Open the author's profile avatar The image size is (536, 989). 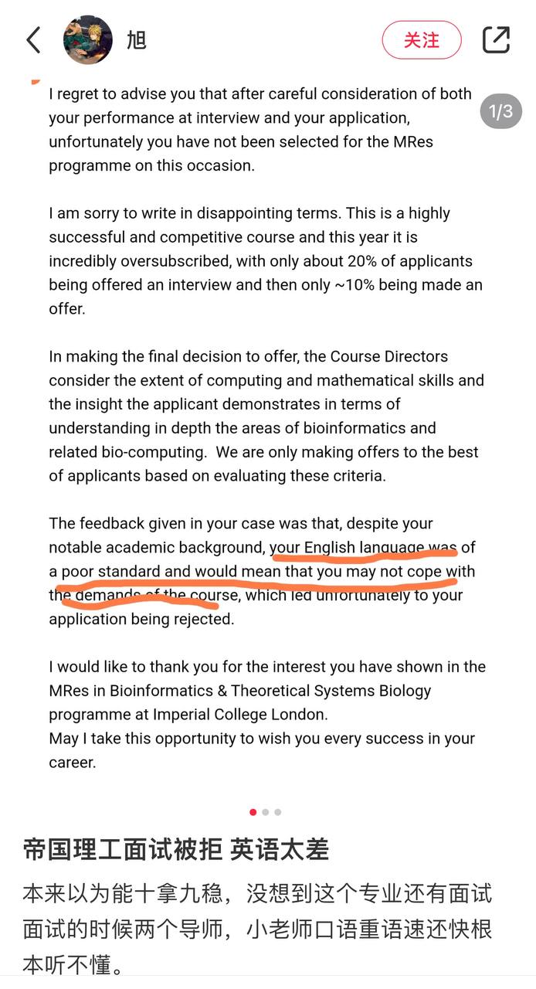(x=87, y=39)
